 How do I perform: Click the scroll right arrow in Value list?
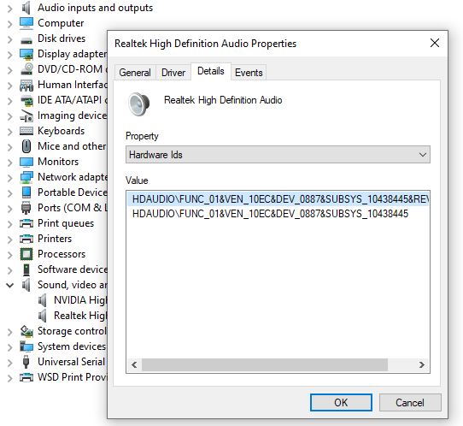tap(422, 364)
